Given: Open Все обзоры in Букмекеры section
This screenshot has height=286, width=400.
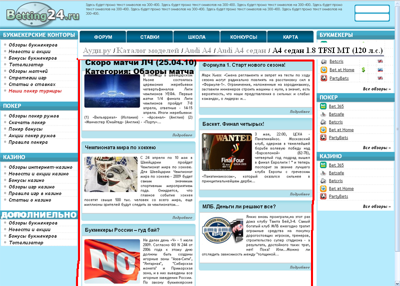Looking at the screenshot, I should tap(377, 89).
